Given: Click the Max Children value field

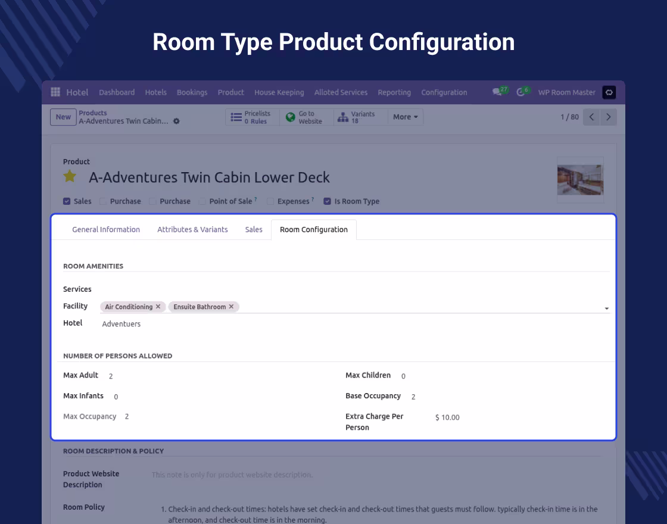Looking at the screenshot, I should pyautogui.click(x=403, y=376).
